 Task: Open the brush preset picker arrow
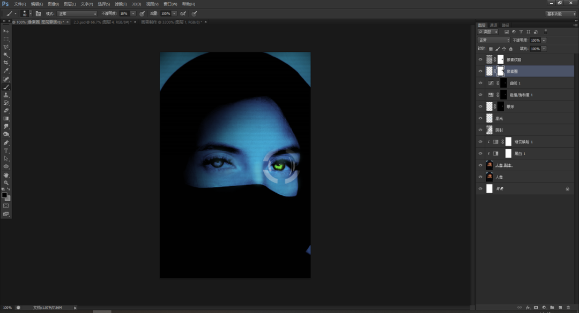pos(30,13)
